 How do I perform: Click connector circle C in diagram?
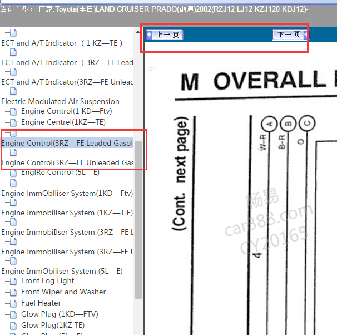[307, 123]
